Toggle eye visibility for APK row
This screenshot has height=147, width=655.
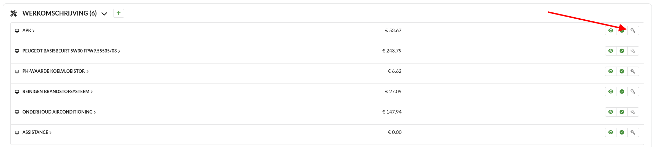coord(611,31)
